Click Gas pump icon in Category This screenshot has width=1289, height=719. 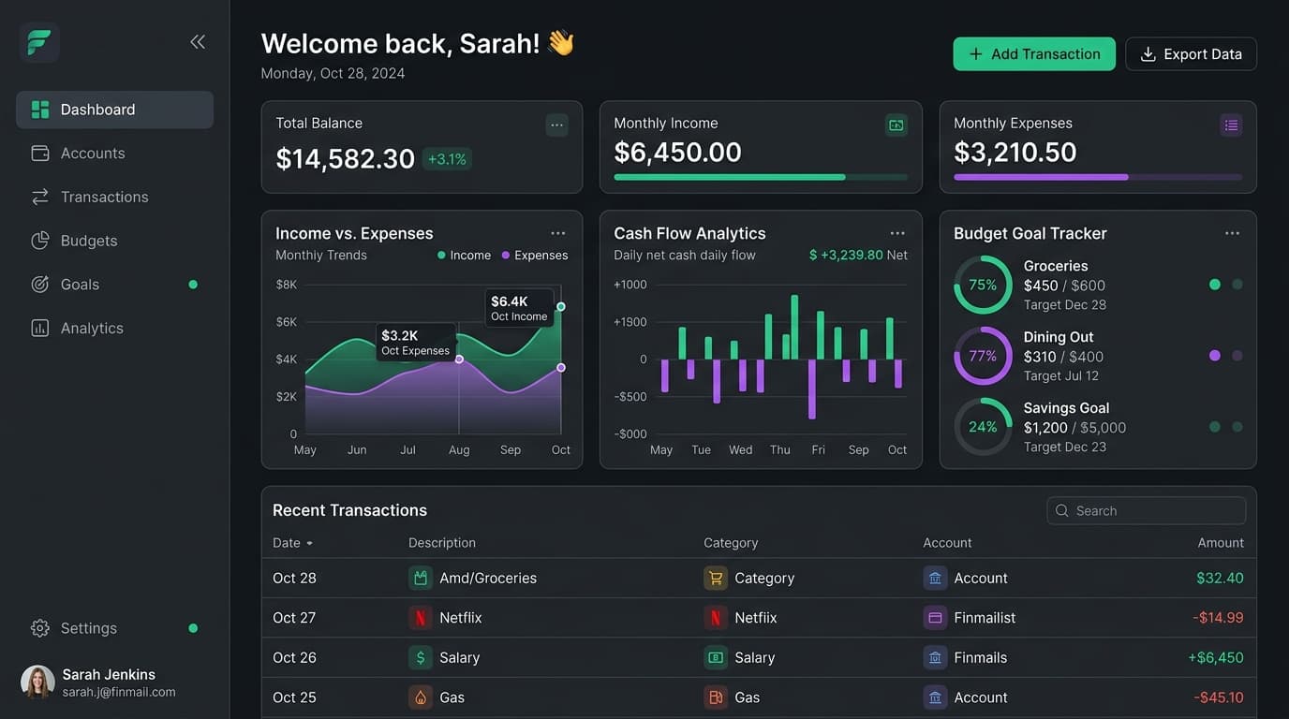[716, 697]
